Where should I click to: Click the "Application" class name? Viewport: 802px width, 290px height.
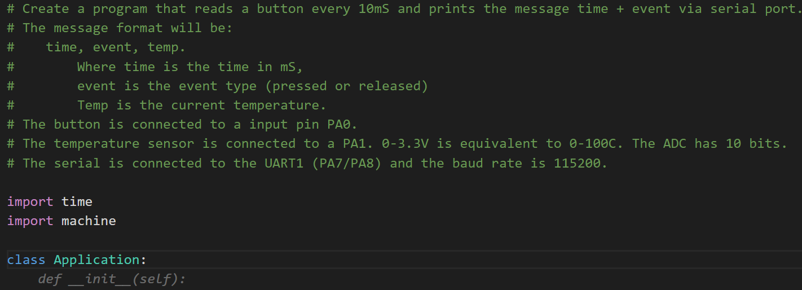coord(96,260)
